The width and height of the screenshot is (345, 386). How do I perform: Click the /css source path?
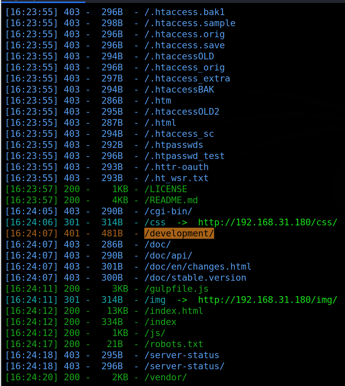(155, 223)
